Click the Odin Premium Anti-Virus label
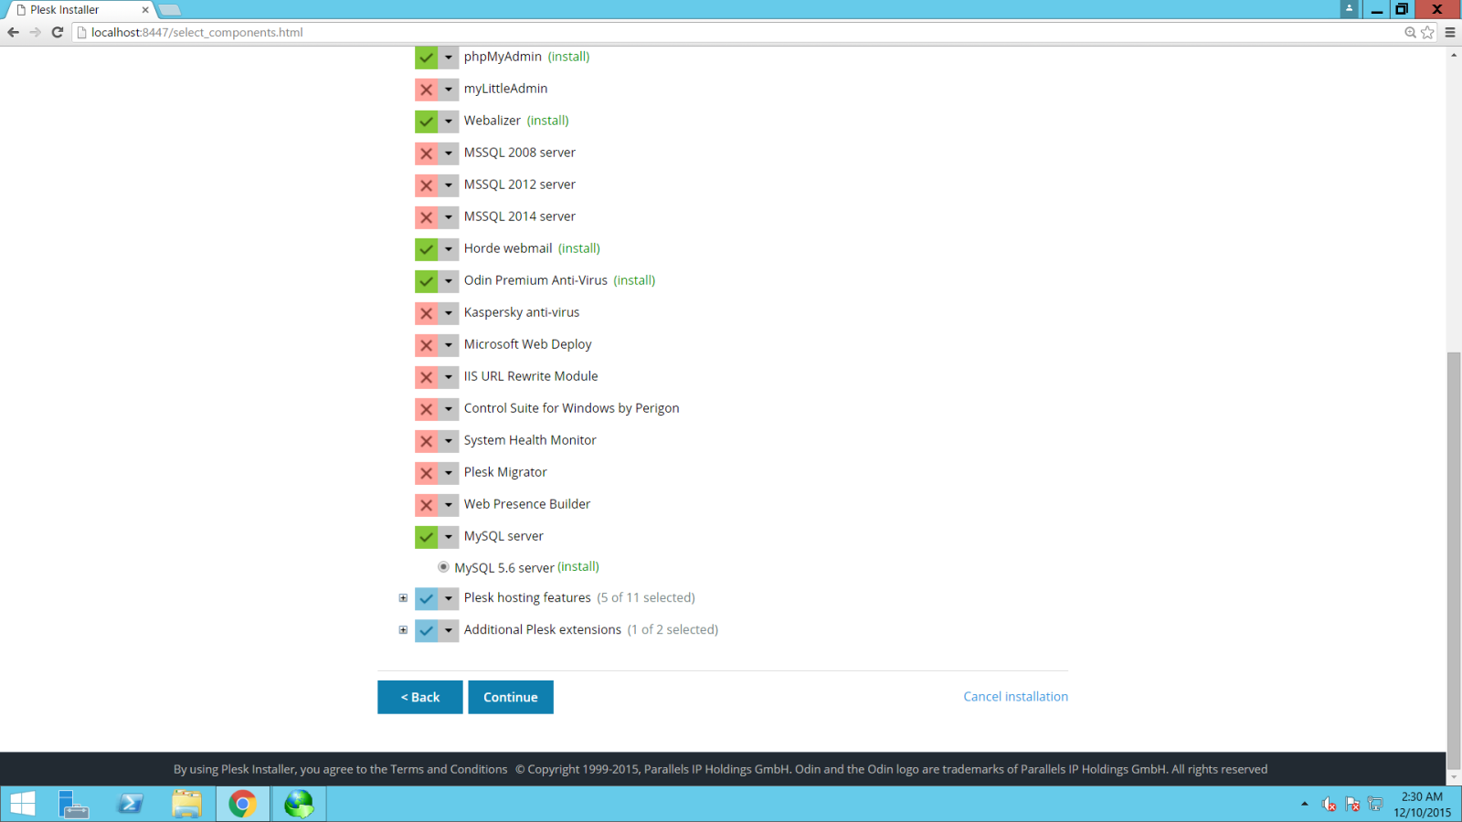This screenshot has width=1462, height=822. (535, 280)
